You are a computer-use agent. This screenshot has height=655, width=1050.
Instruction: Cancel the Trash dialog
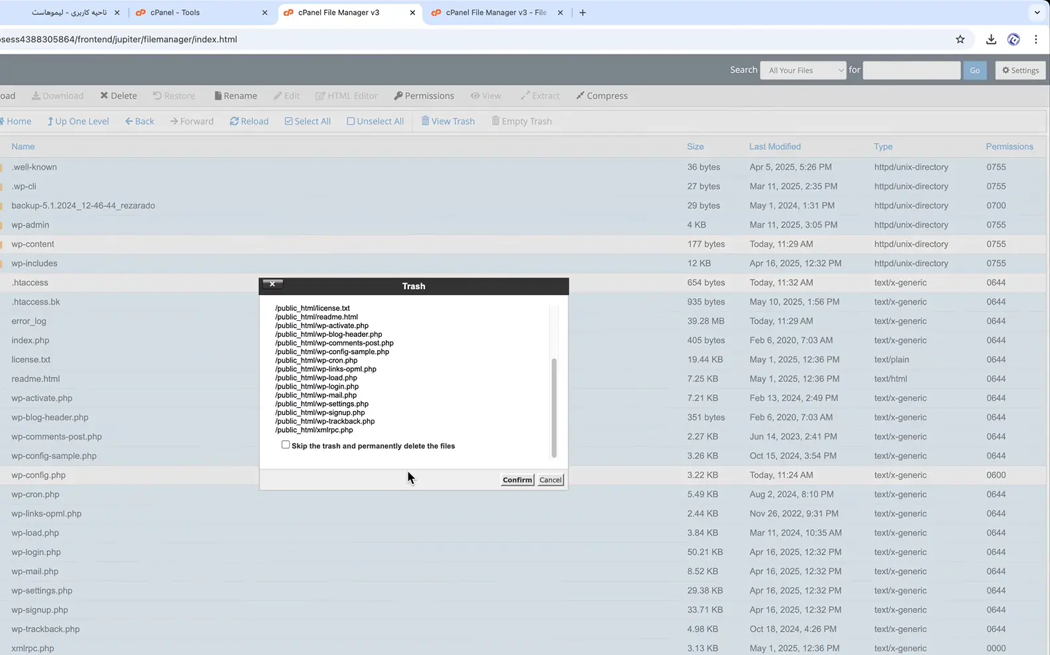550,480
